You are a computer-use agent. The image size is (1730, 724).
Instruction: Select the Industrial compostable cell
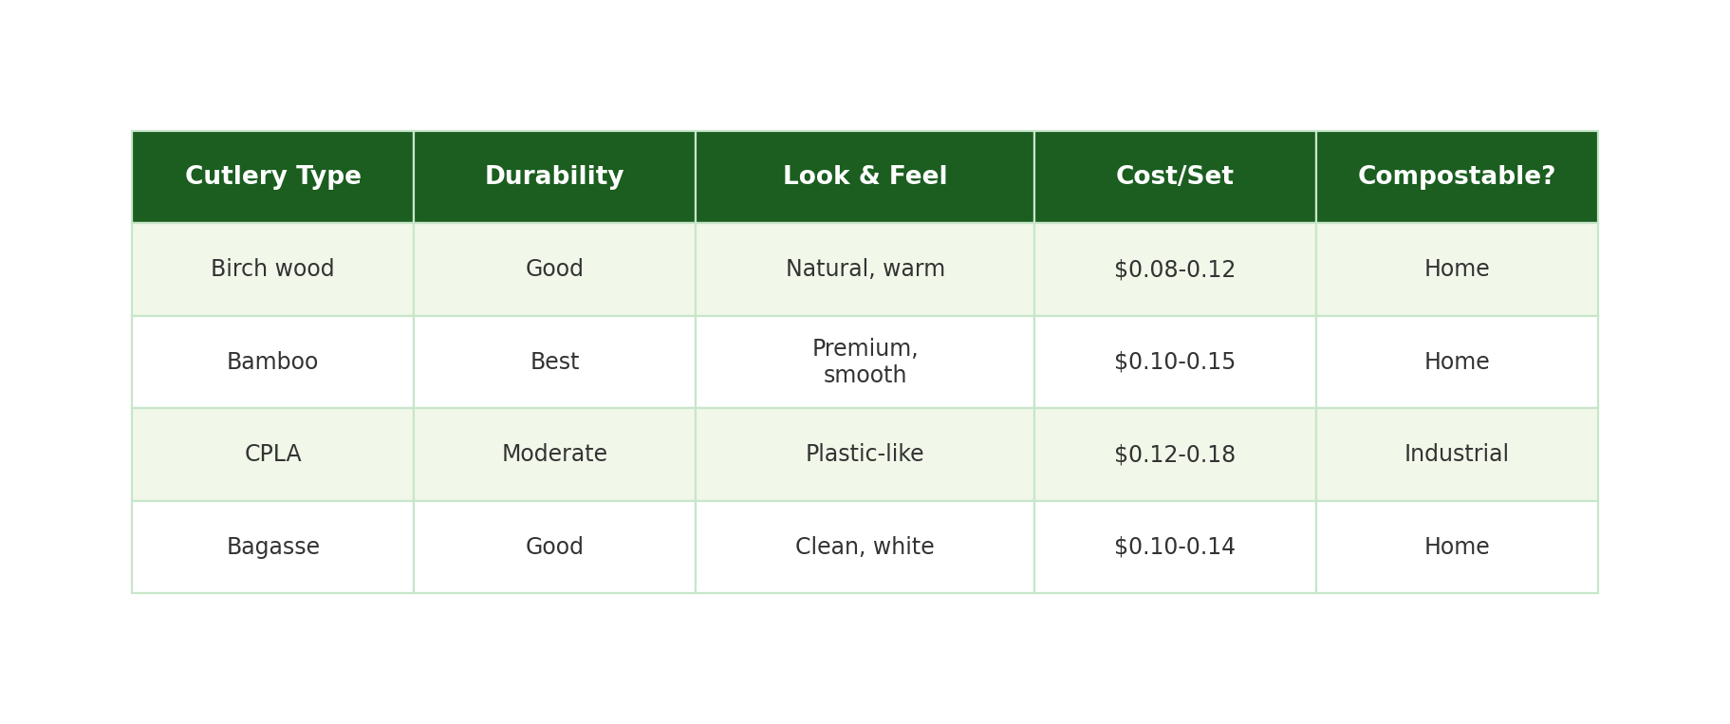[x=1456, y=455]
